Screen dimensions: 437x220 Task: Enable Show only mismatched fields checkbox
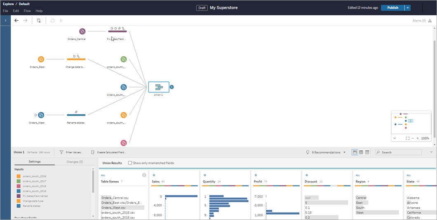point(130,163)
